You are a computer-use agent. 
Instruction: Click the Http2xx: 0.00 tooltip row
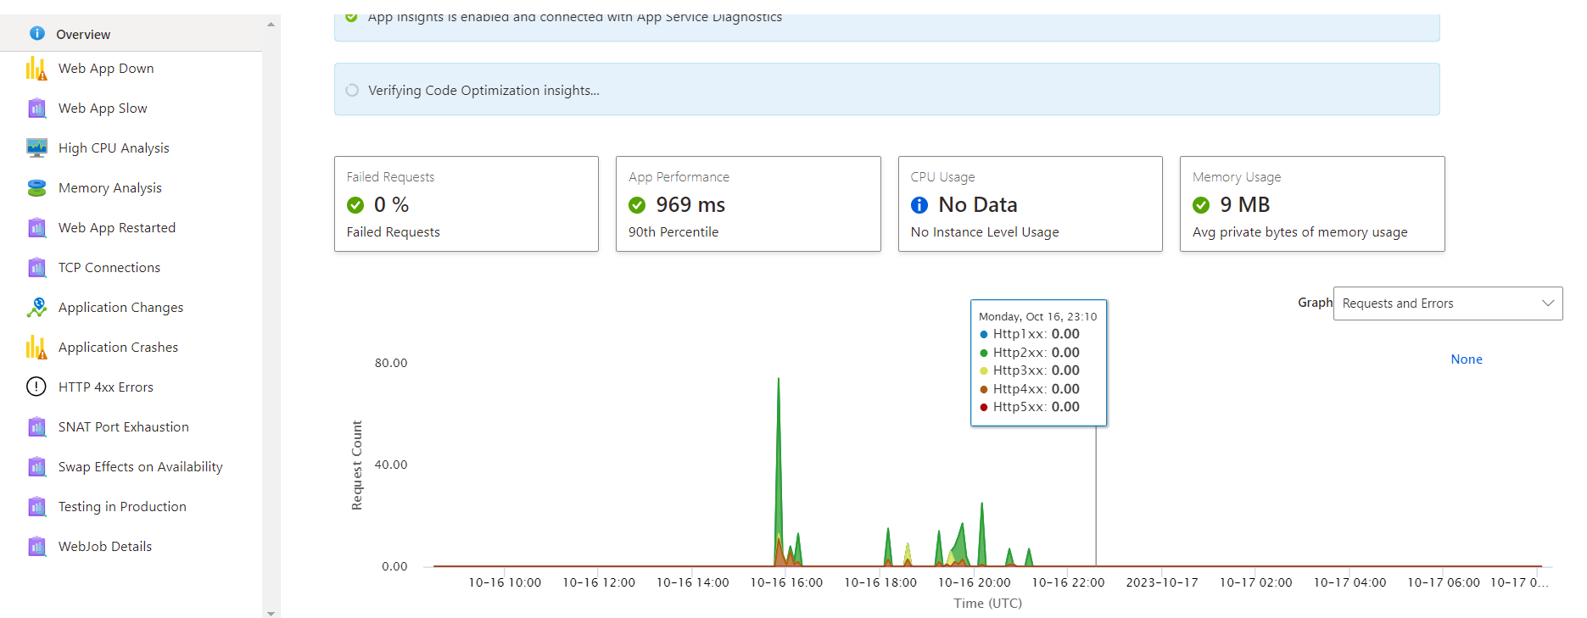coord(1030,353)
